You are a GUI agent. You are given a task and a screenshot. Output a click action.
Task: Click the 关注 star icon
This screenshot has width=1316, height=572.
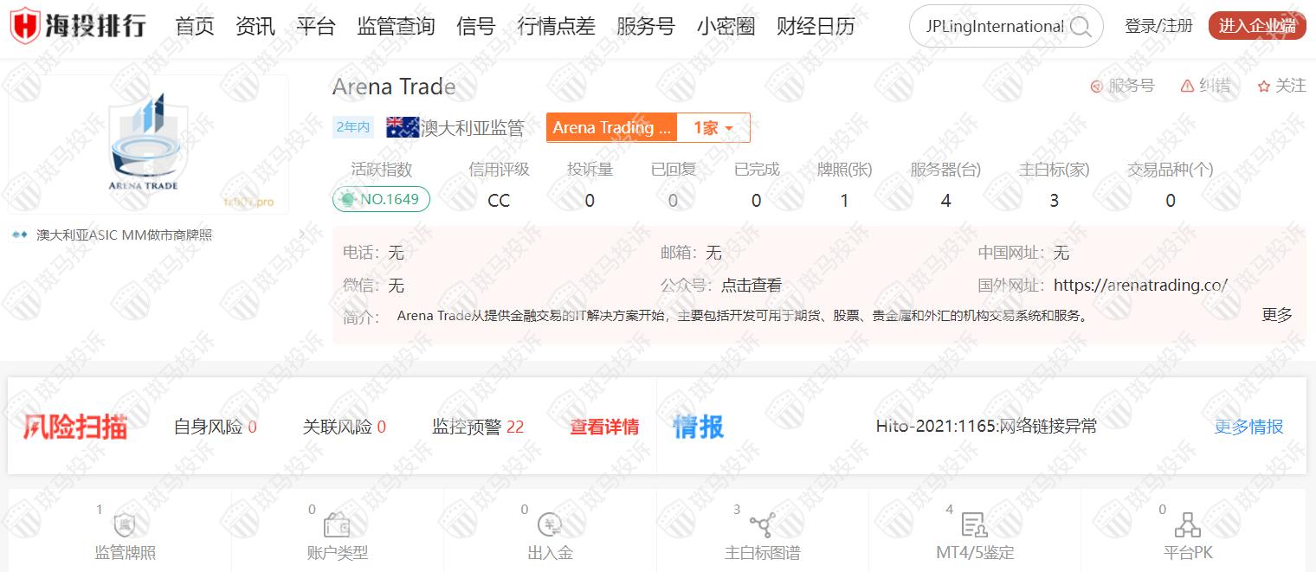coord(1263,86)
